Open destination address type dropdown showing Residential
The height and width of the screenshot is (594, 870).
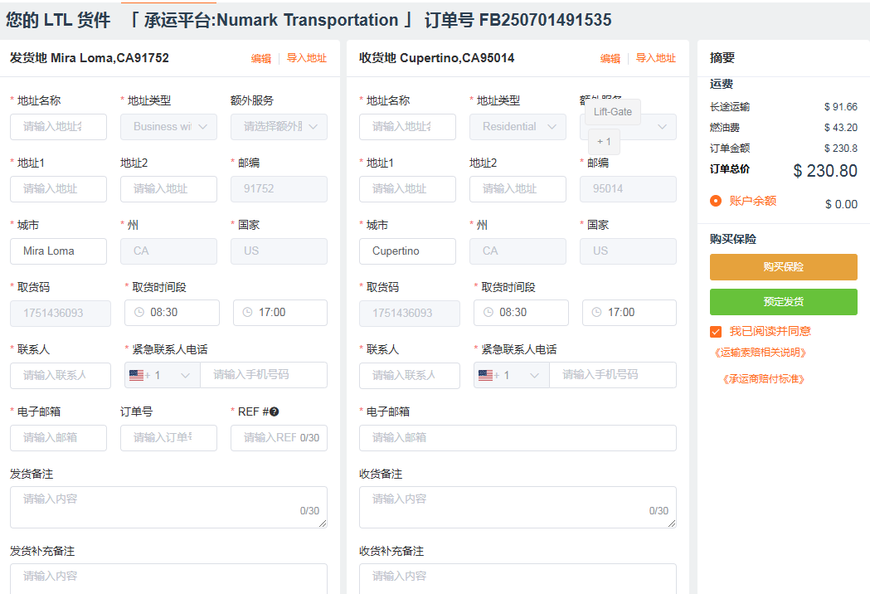[518, 127]
